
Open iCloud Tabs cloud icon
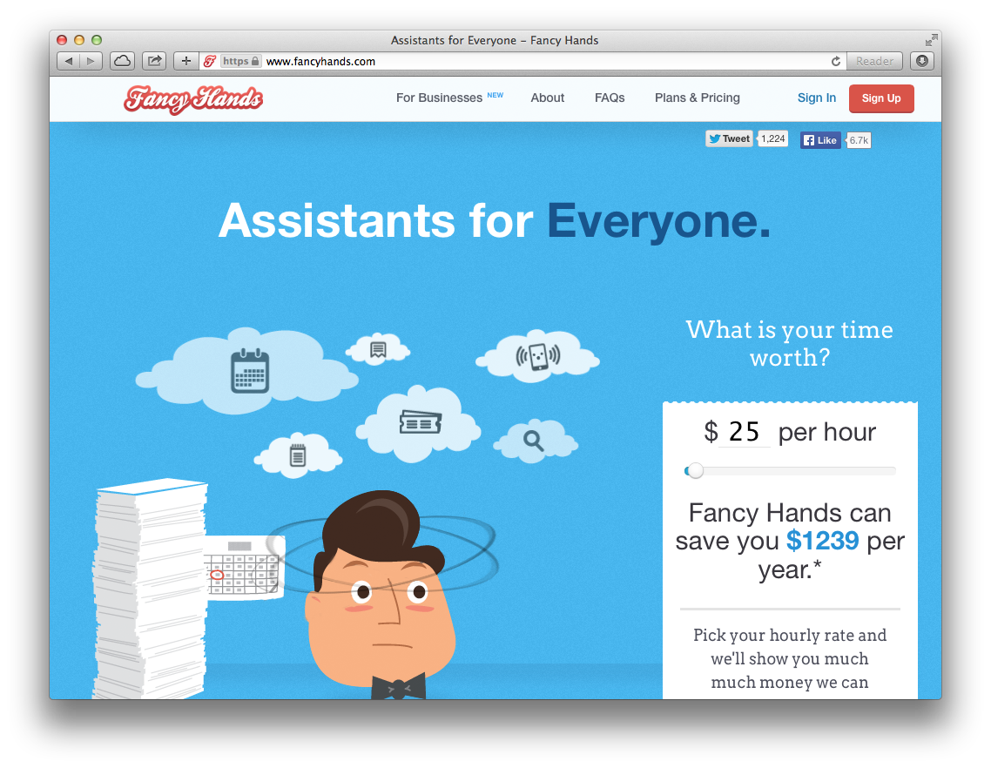(122, 61)
